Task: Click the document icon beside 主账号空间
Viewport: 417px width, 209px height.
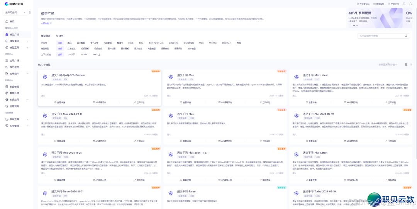Action: (x=30, y=12)
